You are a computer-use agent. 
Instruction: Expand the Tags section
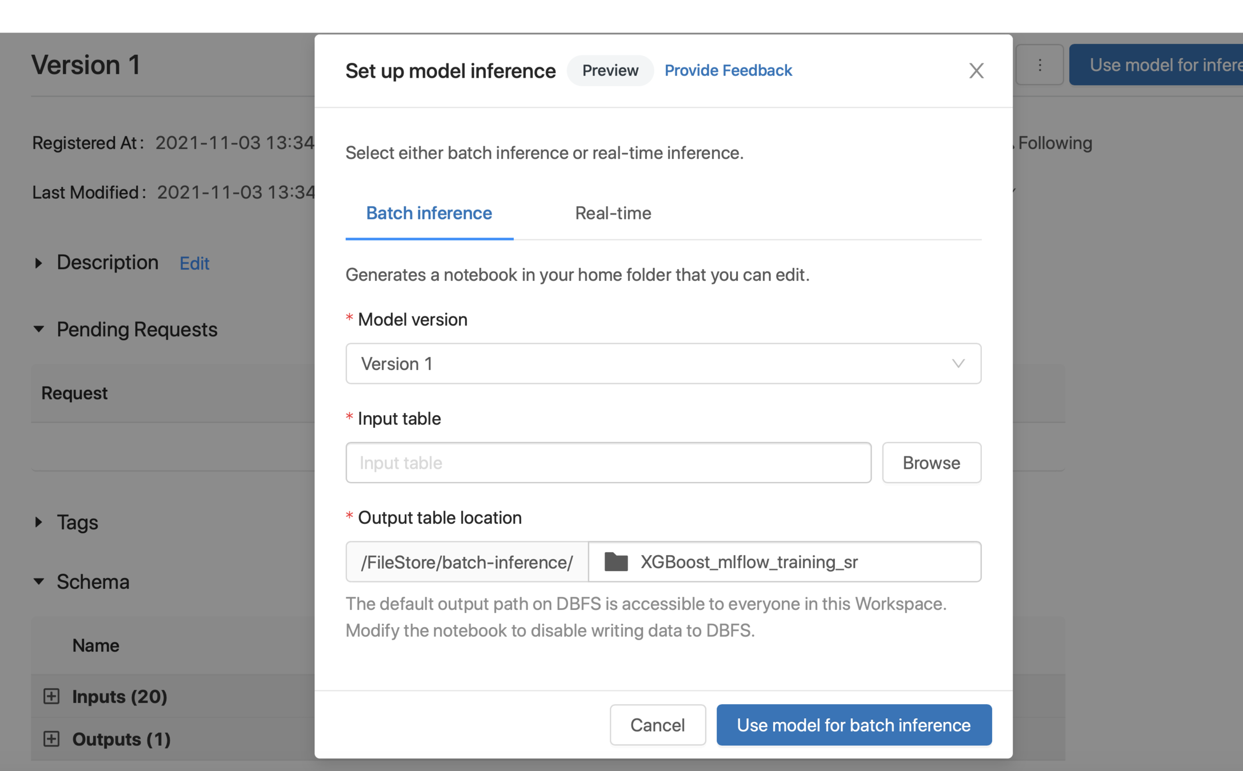39,522
